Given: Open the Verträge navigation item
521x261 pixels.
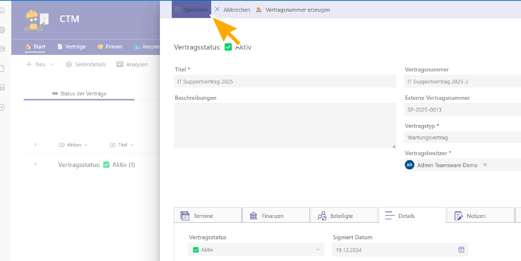Looking at the screenshot, I should (x=71, y=47).
